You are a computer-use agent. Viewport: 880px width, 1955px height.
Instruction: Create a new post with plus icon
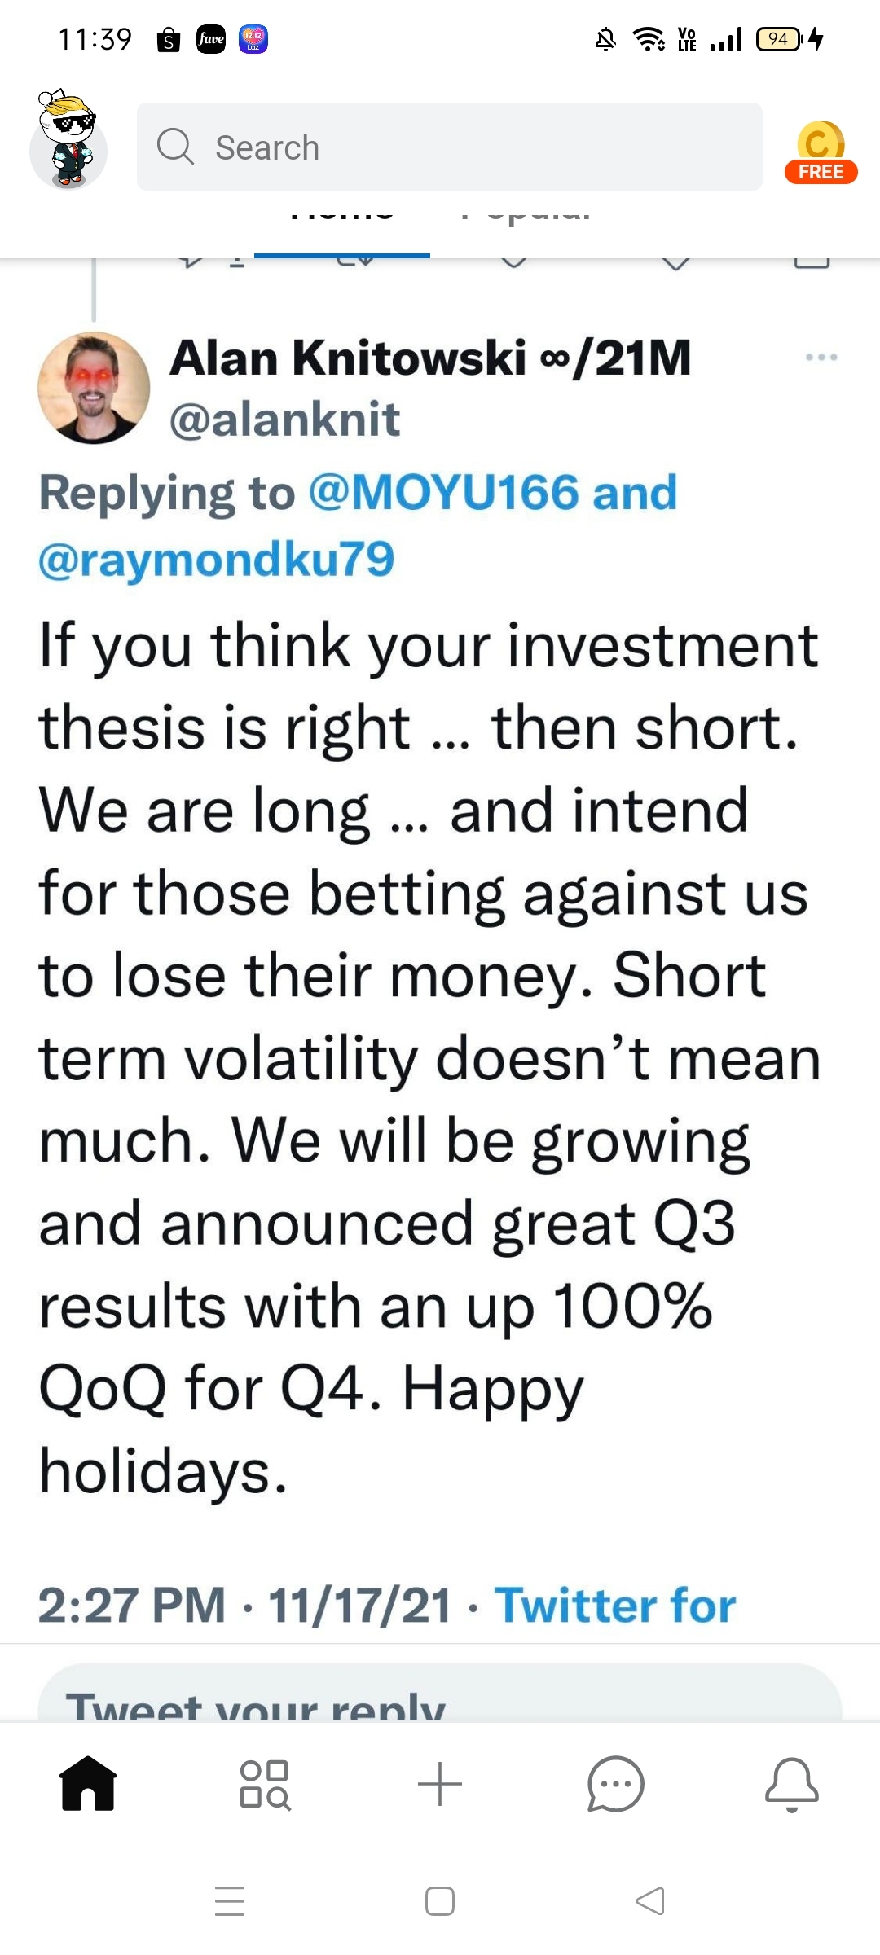click(x=440, y=1784)
